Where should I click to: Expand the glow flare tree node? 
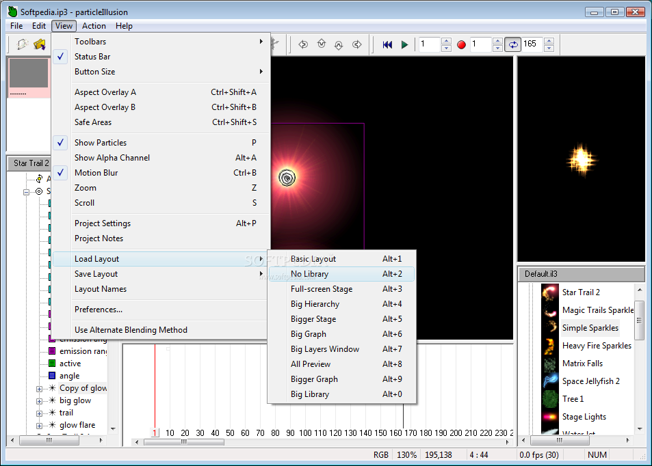click(x=39, y=426)
